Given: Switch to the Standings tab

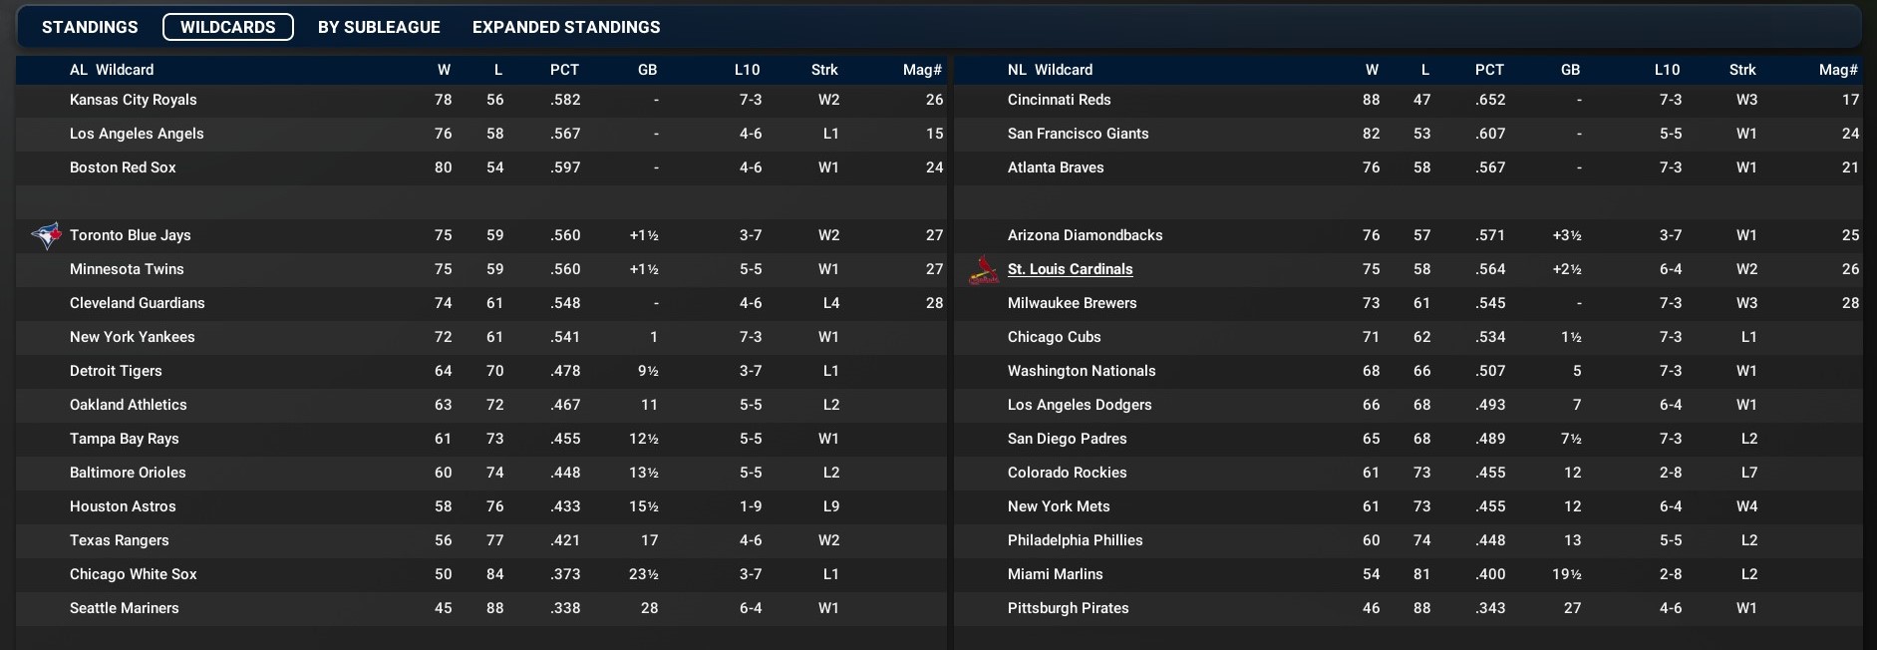Looking at the screenshot, I should [x=90, y=27].
